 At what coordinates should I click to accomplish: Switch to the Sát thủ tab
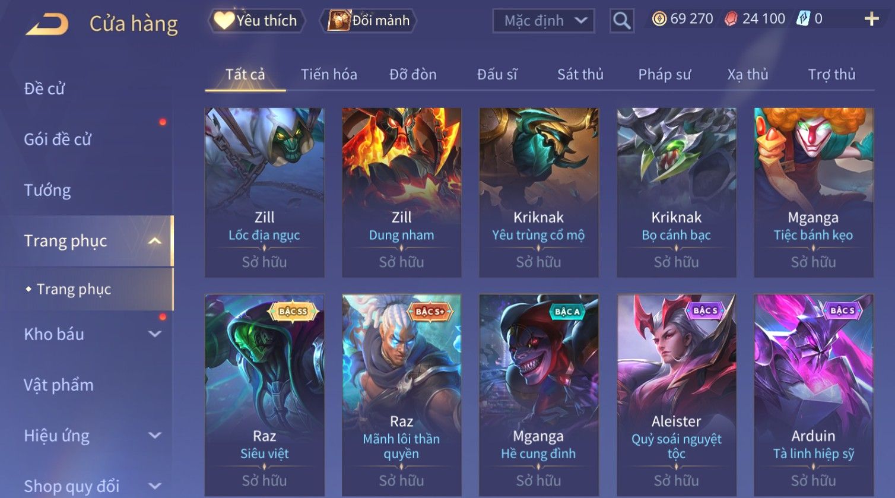[x=580, y=74]
